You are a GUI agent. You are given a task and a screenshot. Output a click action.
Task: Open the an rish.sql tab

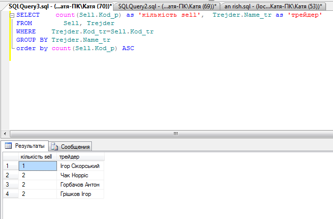click(x=273, y=6)
